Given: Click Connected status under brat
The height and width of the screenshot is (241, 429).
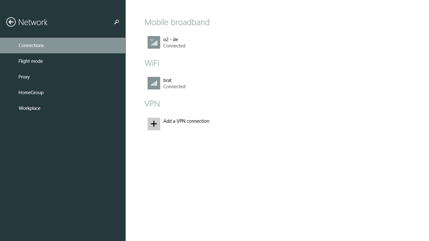Looking at the screenshot, I should pos(174,87).
